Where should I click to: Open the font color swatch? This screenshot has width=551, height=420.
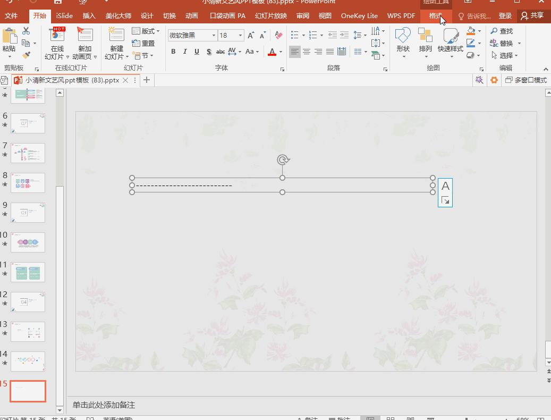pos(272,52)
